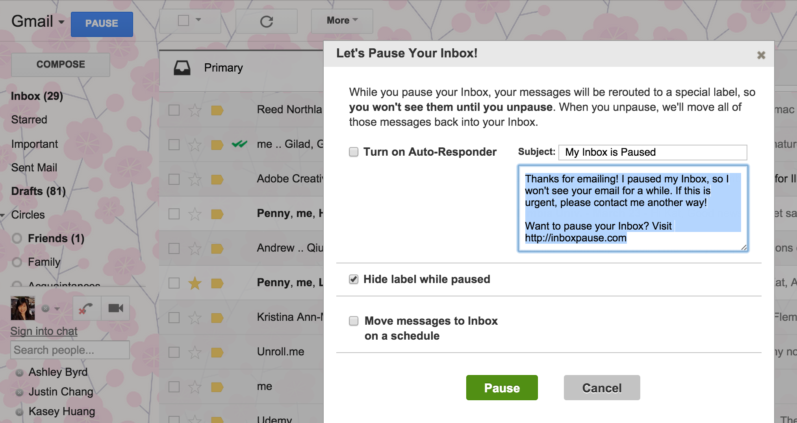This screenshot has height=423, width=797.
Task: Click the Friends circle icon
Action: coord(17,238)
